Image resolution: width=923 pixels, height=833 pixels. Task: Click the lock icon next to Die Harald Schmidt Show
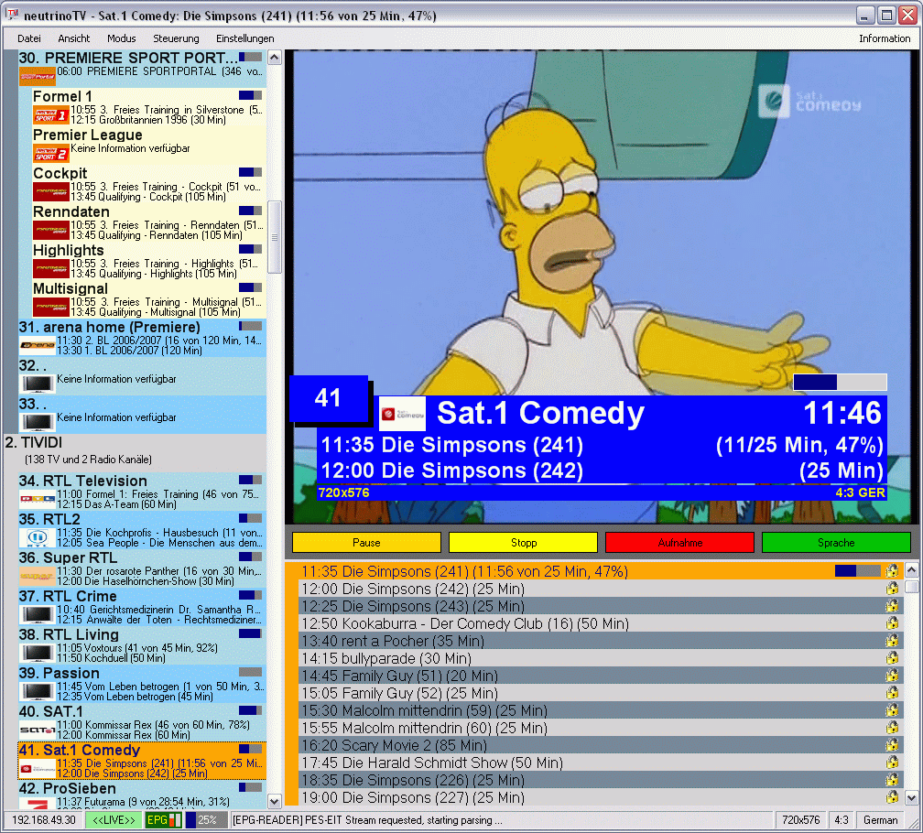click(x=892, y=763)
